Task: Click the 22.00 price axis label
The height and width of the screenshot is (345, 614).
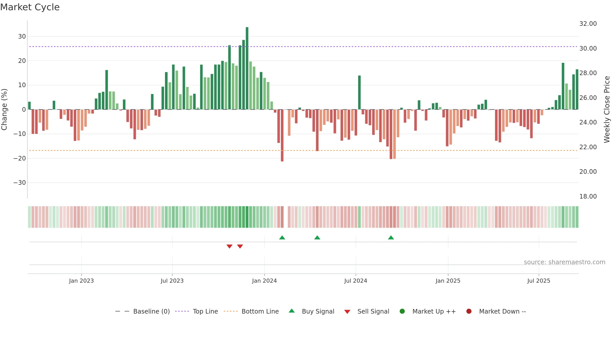Action: pyautogui.click(x=588, y=147)
